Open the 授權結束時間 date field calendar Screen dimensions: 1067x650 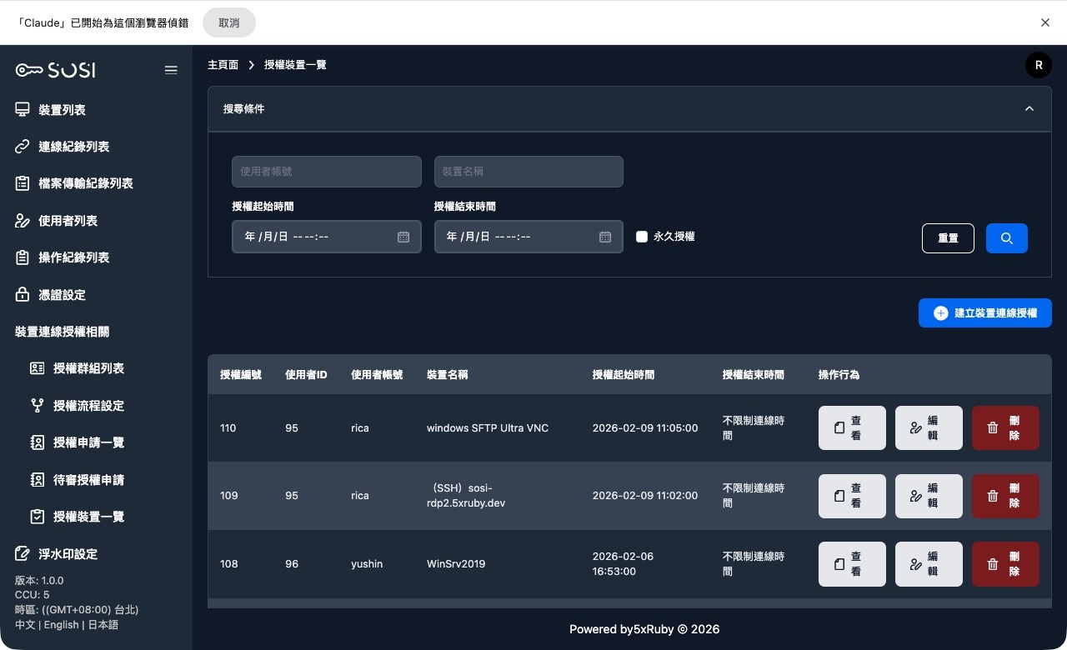(605, 237)
